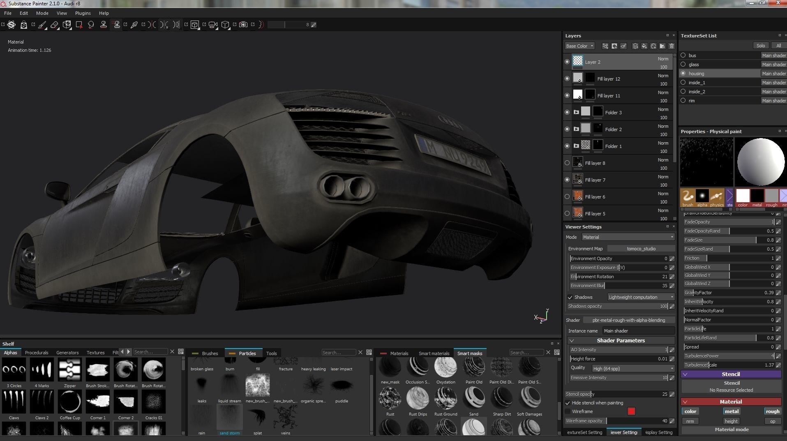Collapse the Stencil section
This screenshot has width=787, height=441.
[x=685, y=374]
